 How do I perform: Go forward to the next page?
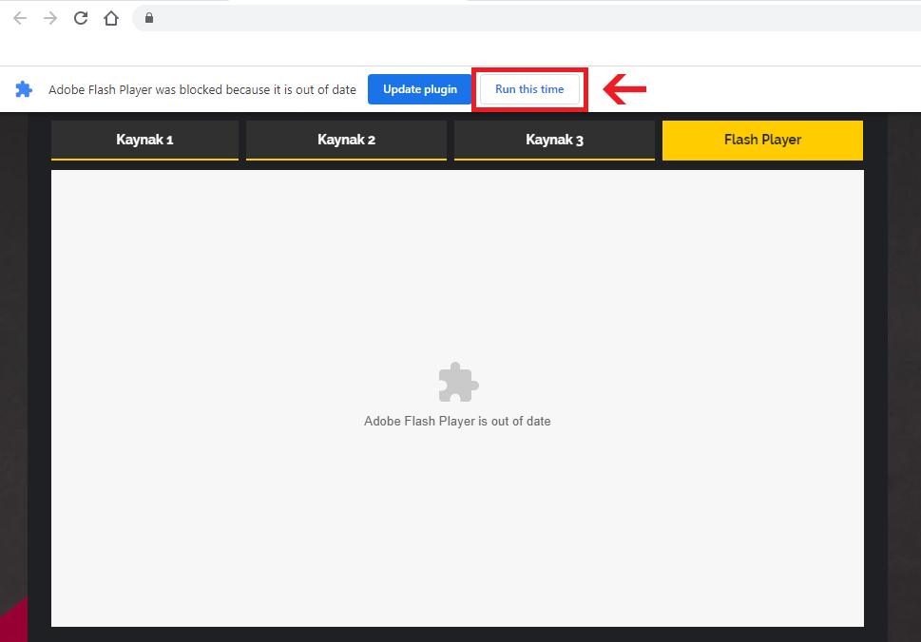coord(50,18)
